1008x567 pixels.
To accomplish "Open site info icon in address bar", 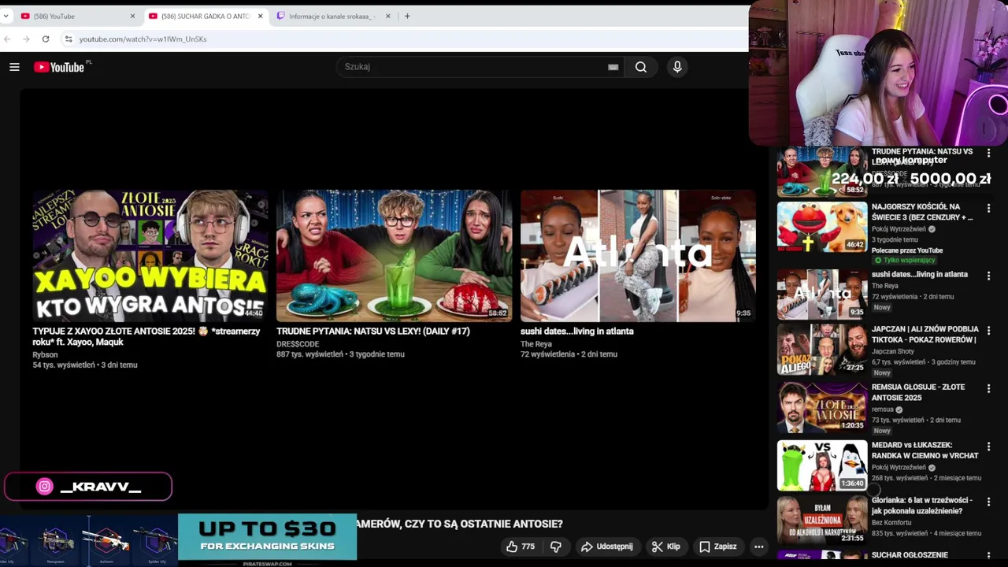I will pos(69,39).
